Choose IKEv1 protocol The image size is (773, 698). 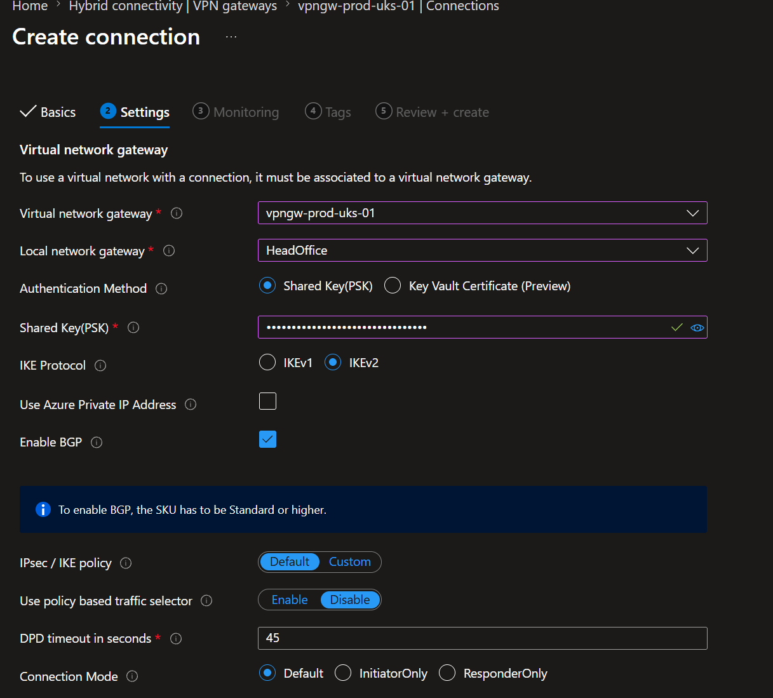click(x=267, y=363)
